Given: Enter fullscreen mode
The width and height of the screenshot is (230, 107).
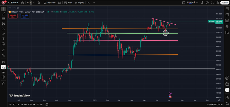Looking at the screenshot, I should [212, 3].
